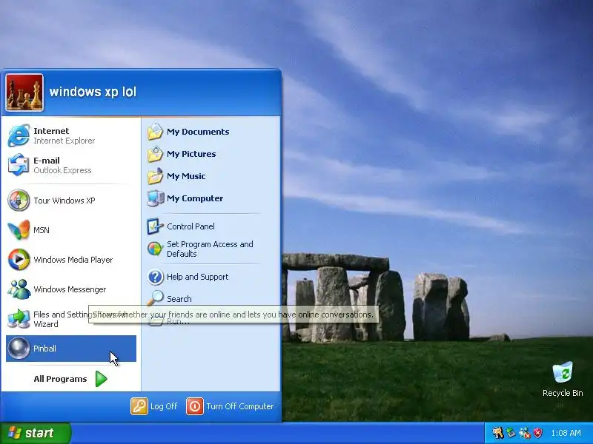Click the Pinball ball icon
The width and height of the screenshot is (593, 444).
coord(19,348)
